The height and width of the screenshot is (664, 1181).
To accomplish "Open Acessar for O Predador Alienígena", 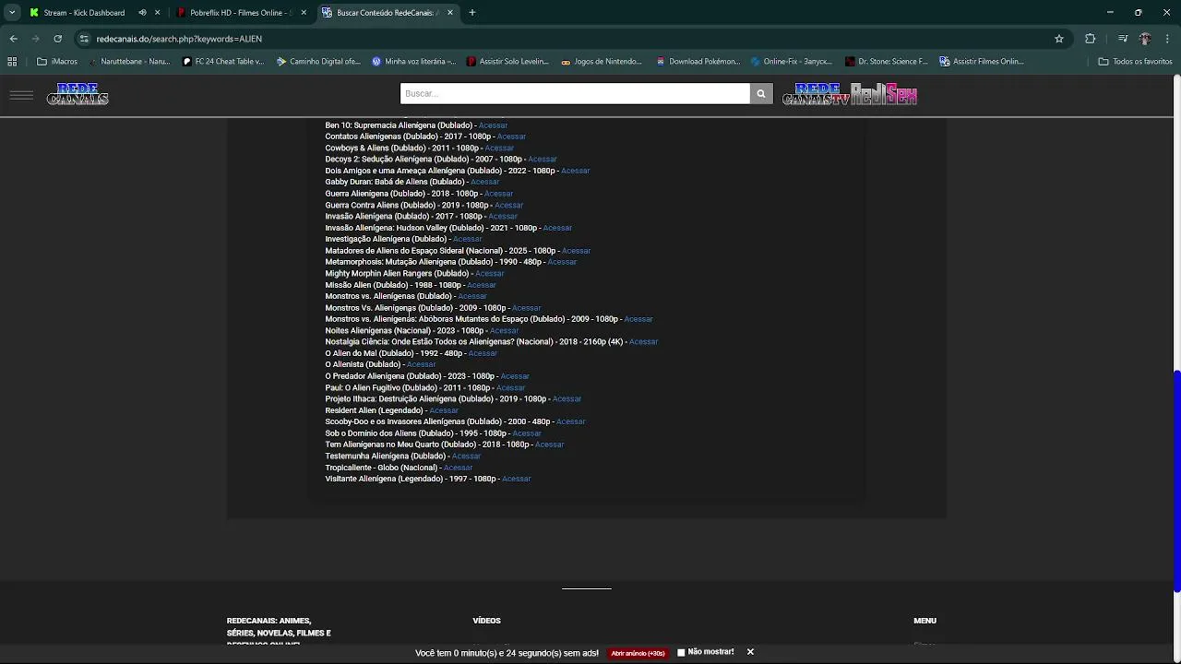I will click(515, 376).
